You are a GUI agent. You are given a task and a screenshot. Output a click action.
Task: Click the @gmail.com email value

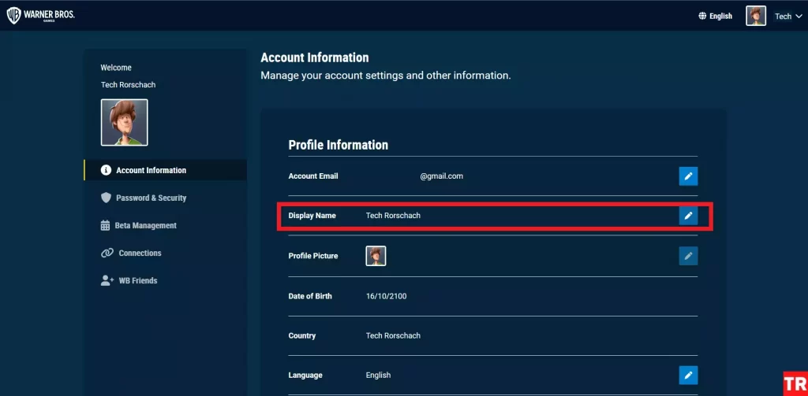(x=441, y=176)
